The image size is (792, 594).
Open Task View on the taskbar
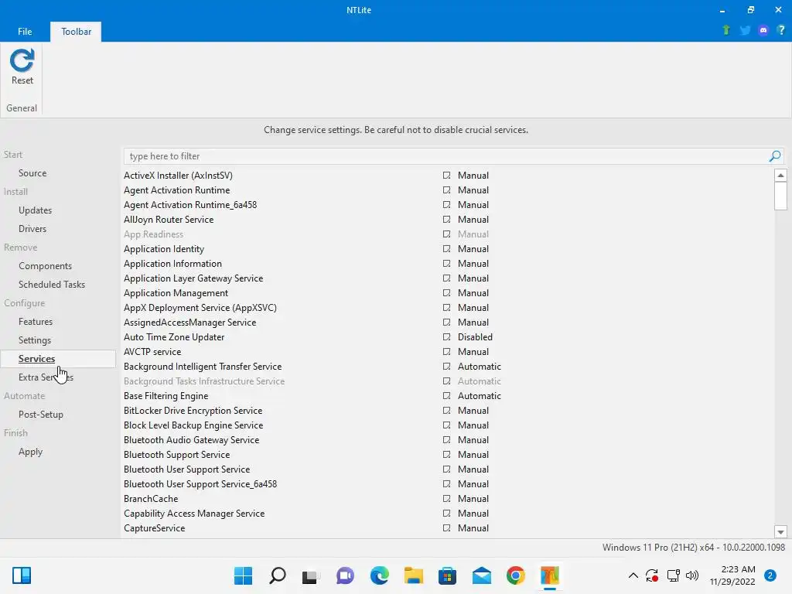pyautogui.click(x=311, y=576)
